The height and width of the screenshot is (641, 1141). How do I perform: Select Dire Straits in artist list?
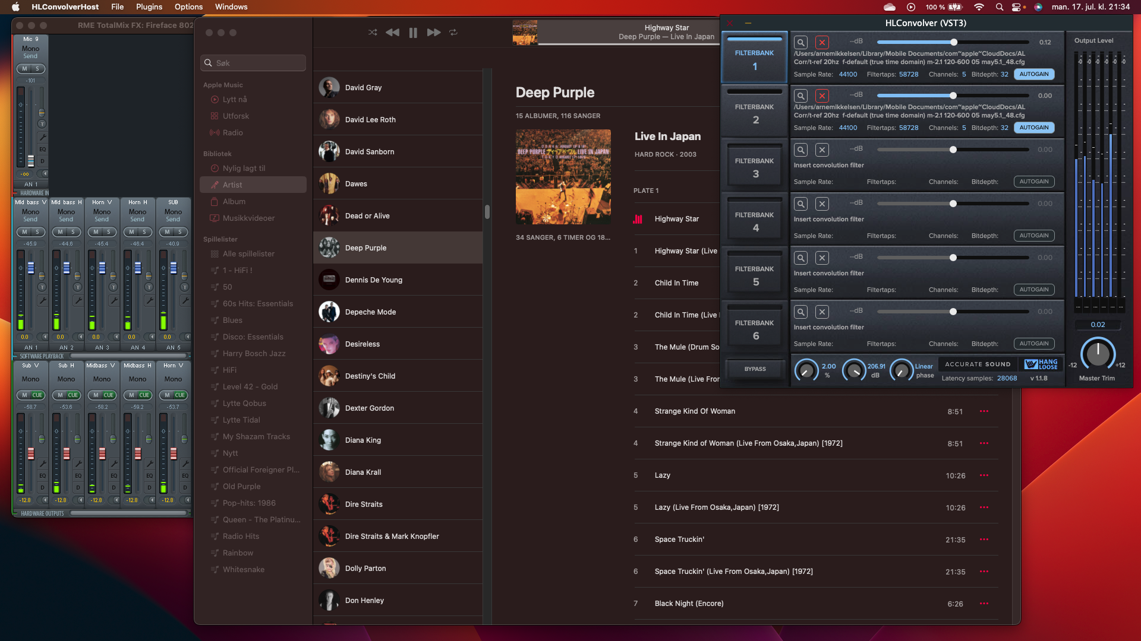[398, 504]
